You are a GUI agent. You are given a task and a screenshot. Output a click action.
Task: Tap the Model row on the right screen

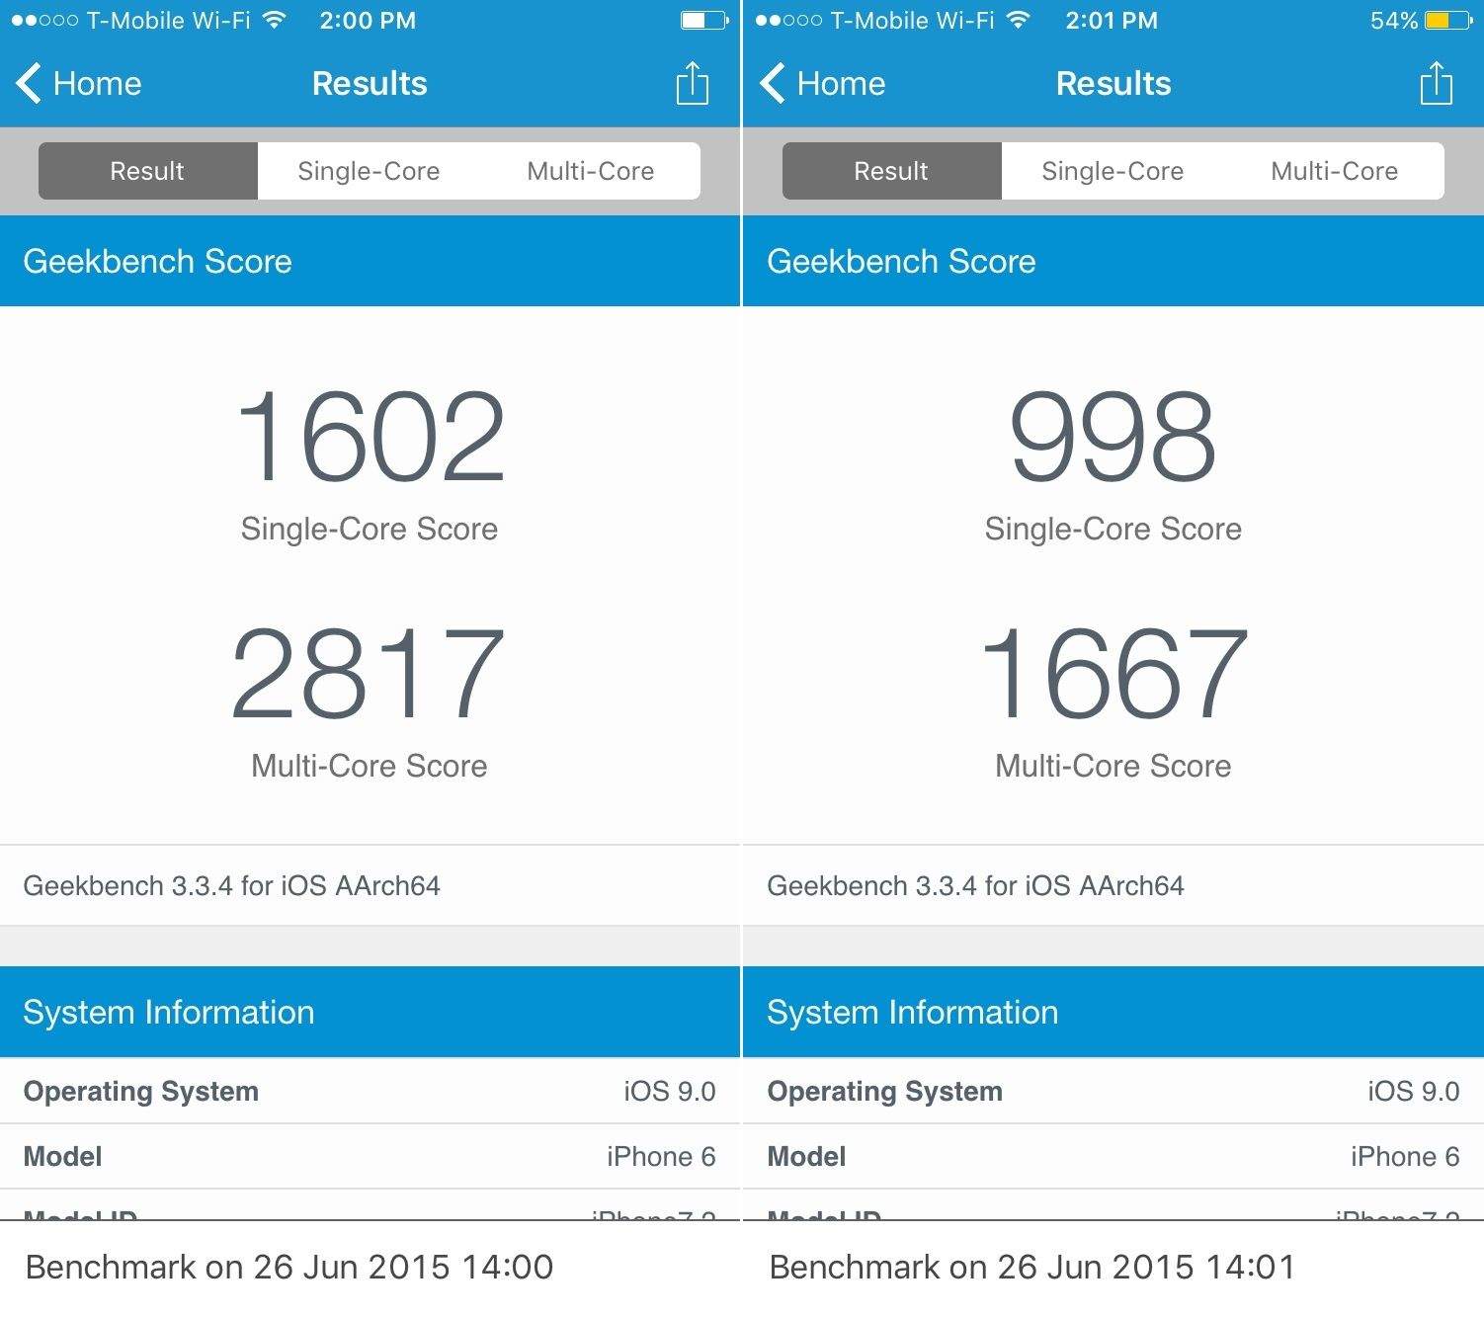(x=1113, y=1156)
